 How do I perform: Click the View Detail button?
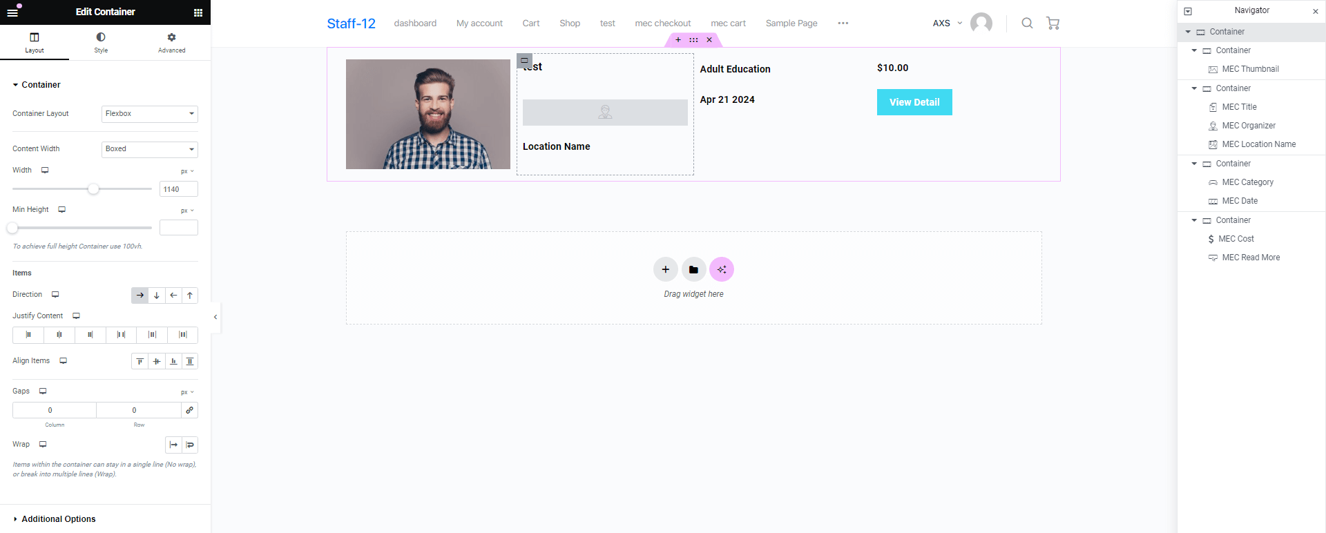coord(914,102)
